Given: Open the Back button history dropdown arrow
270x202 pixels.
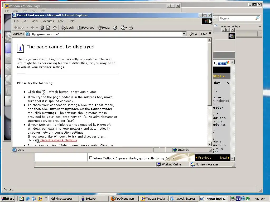Looking at the screenshot, I should pyautogui.click(x=27, y=28).
